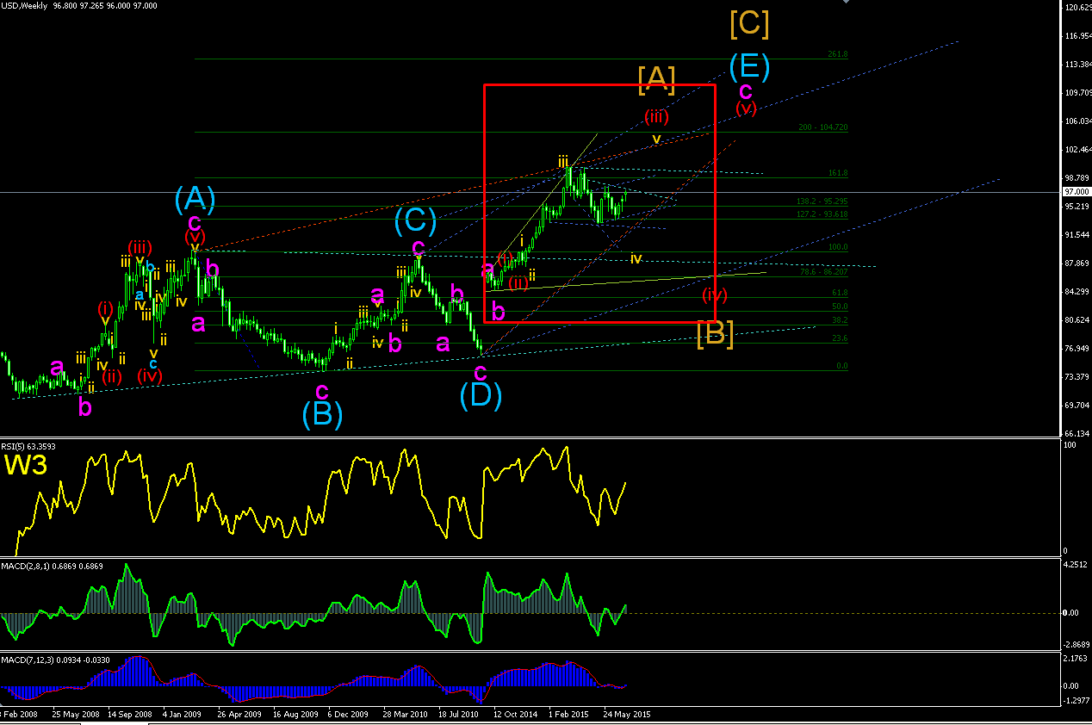Click 76.949 on the price axis
This screenshot has height=725, width=1092.
[x=1076, y=348]
